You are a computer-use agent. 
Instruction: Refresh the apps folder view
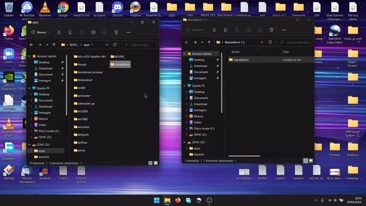[115, 45]
